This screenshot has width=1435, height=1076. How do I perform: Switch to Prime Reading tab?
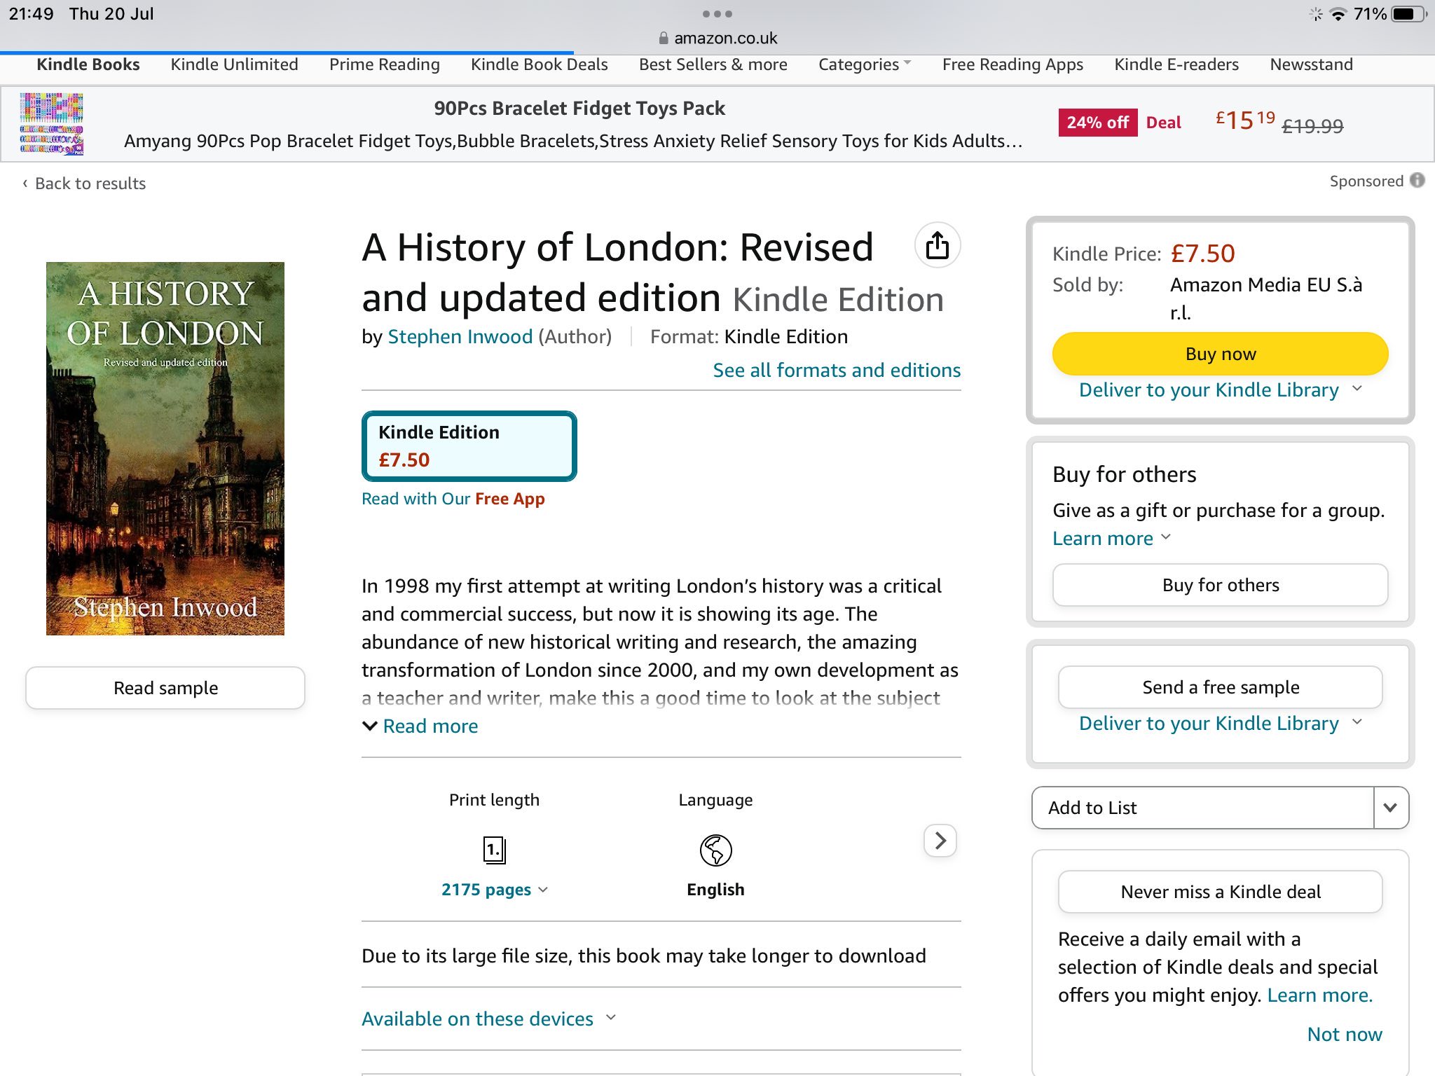384,64
